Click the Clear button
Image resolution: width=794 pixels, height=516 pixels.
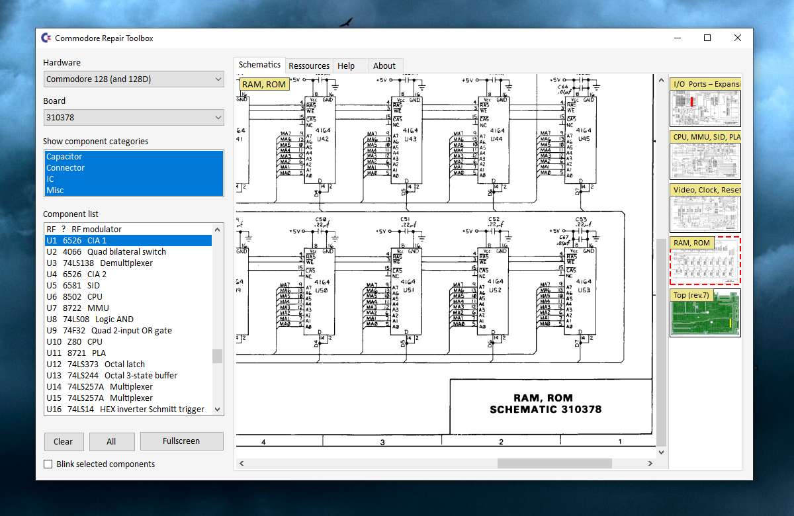coord(64,442)
